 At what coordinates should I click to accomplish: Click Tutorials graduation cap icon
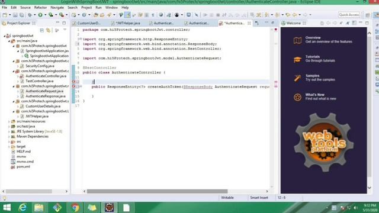tap(297, 59)
